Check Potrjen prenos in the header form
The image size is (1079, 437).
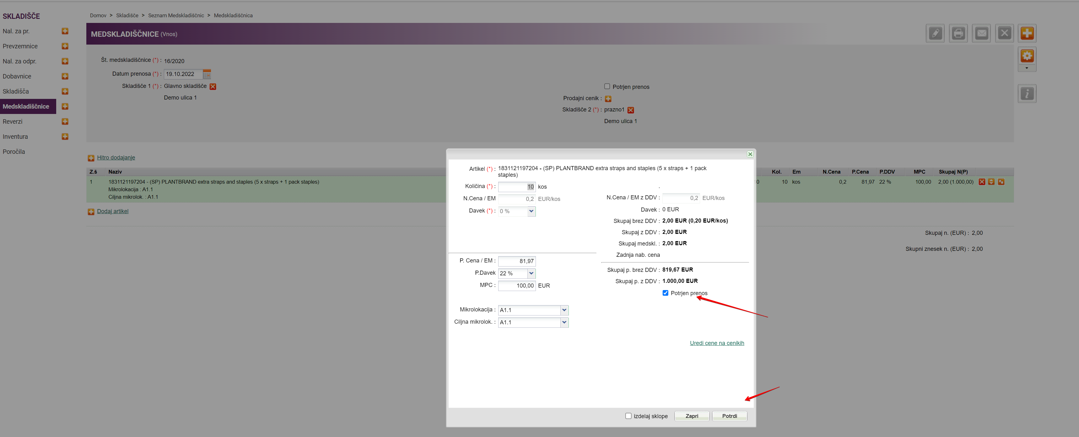pos(607,86)
